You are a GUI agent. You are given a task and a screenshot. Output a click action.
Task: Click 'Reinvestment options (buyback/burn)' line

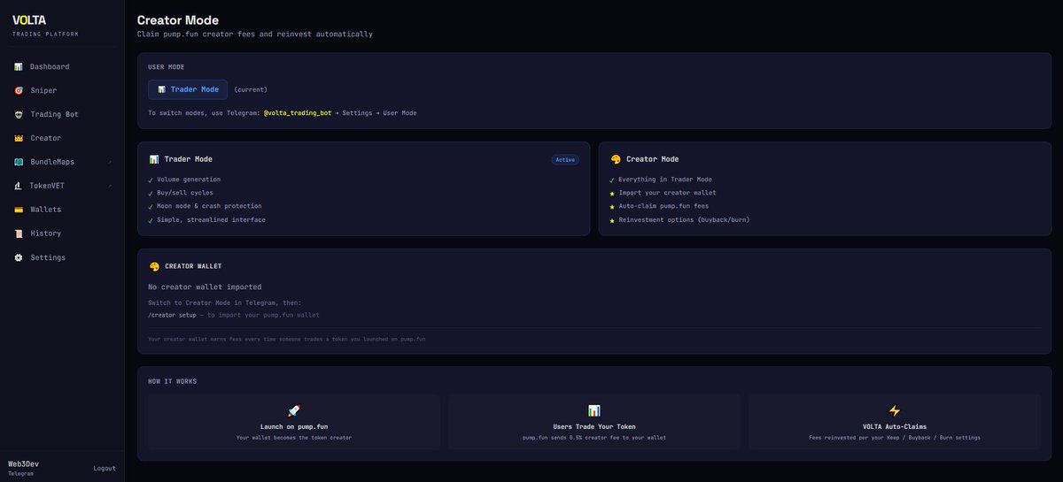(x=684, y=219)
